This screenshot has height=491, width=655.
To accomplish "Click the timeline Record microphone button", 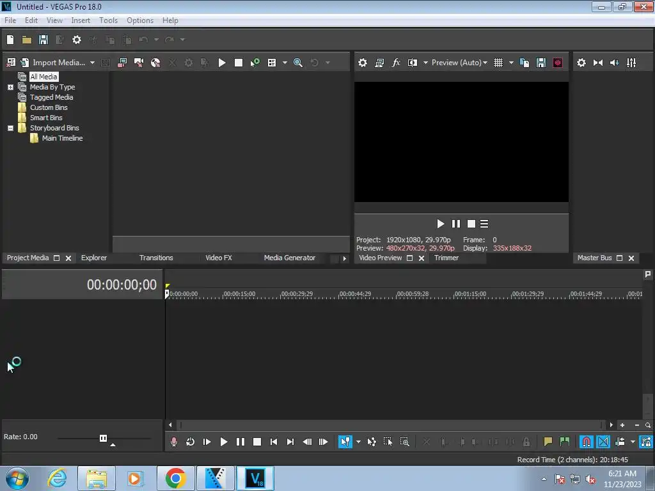I will [174, 442].
